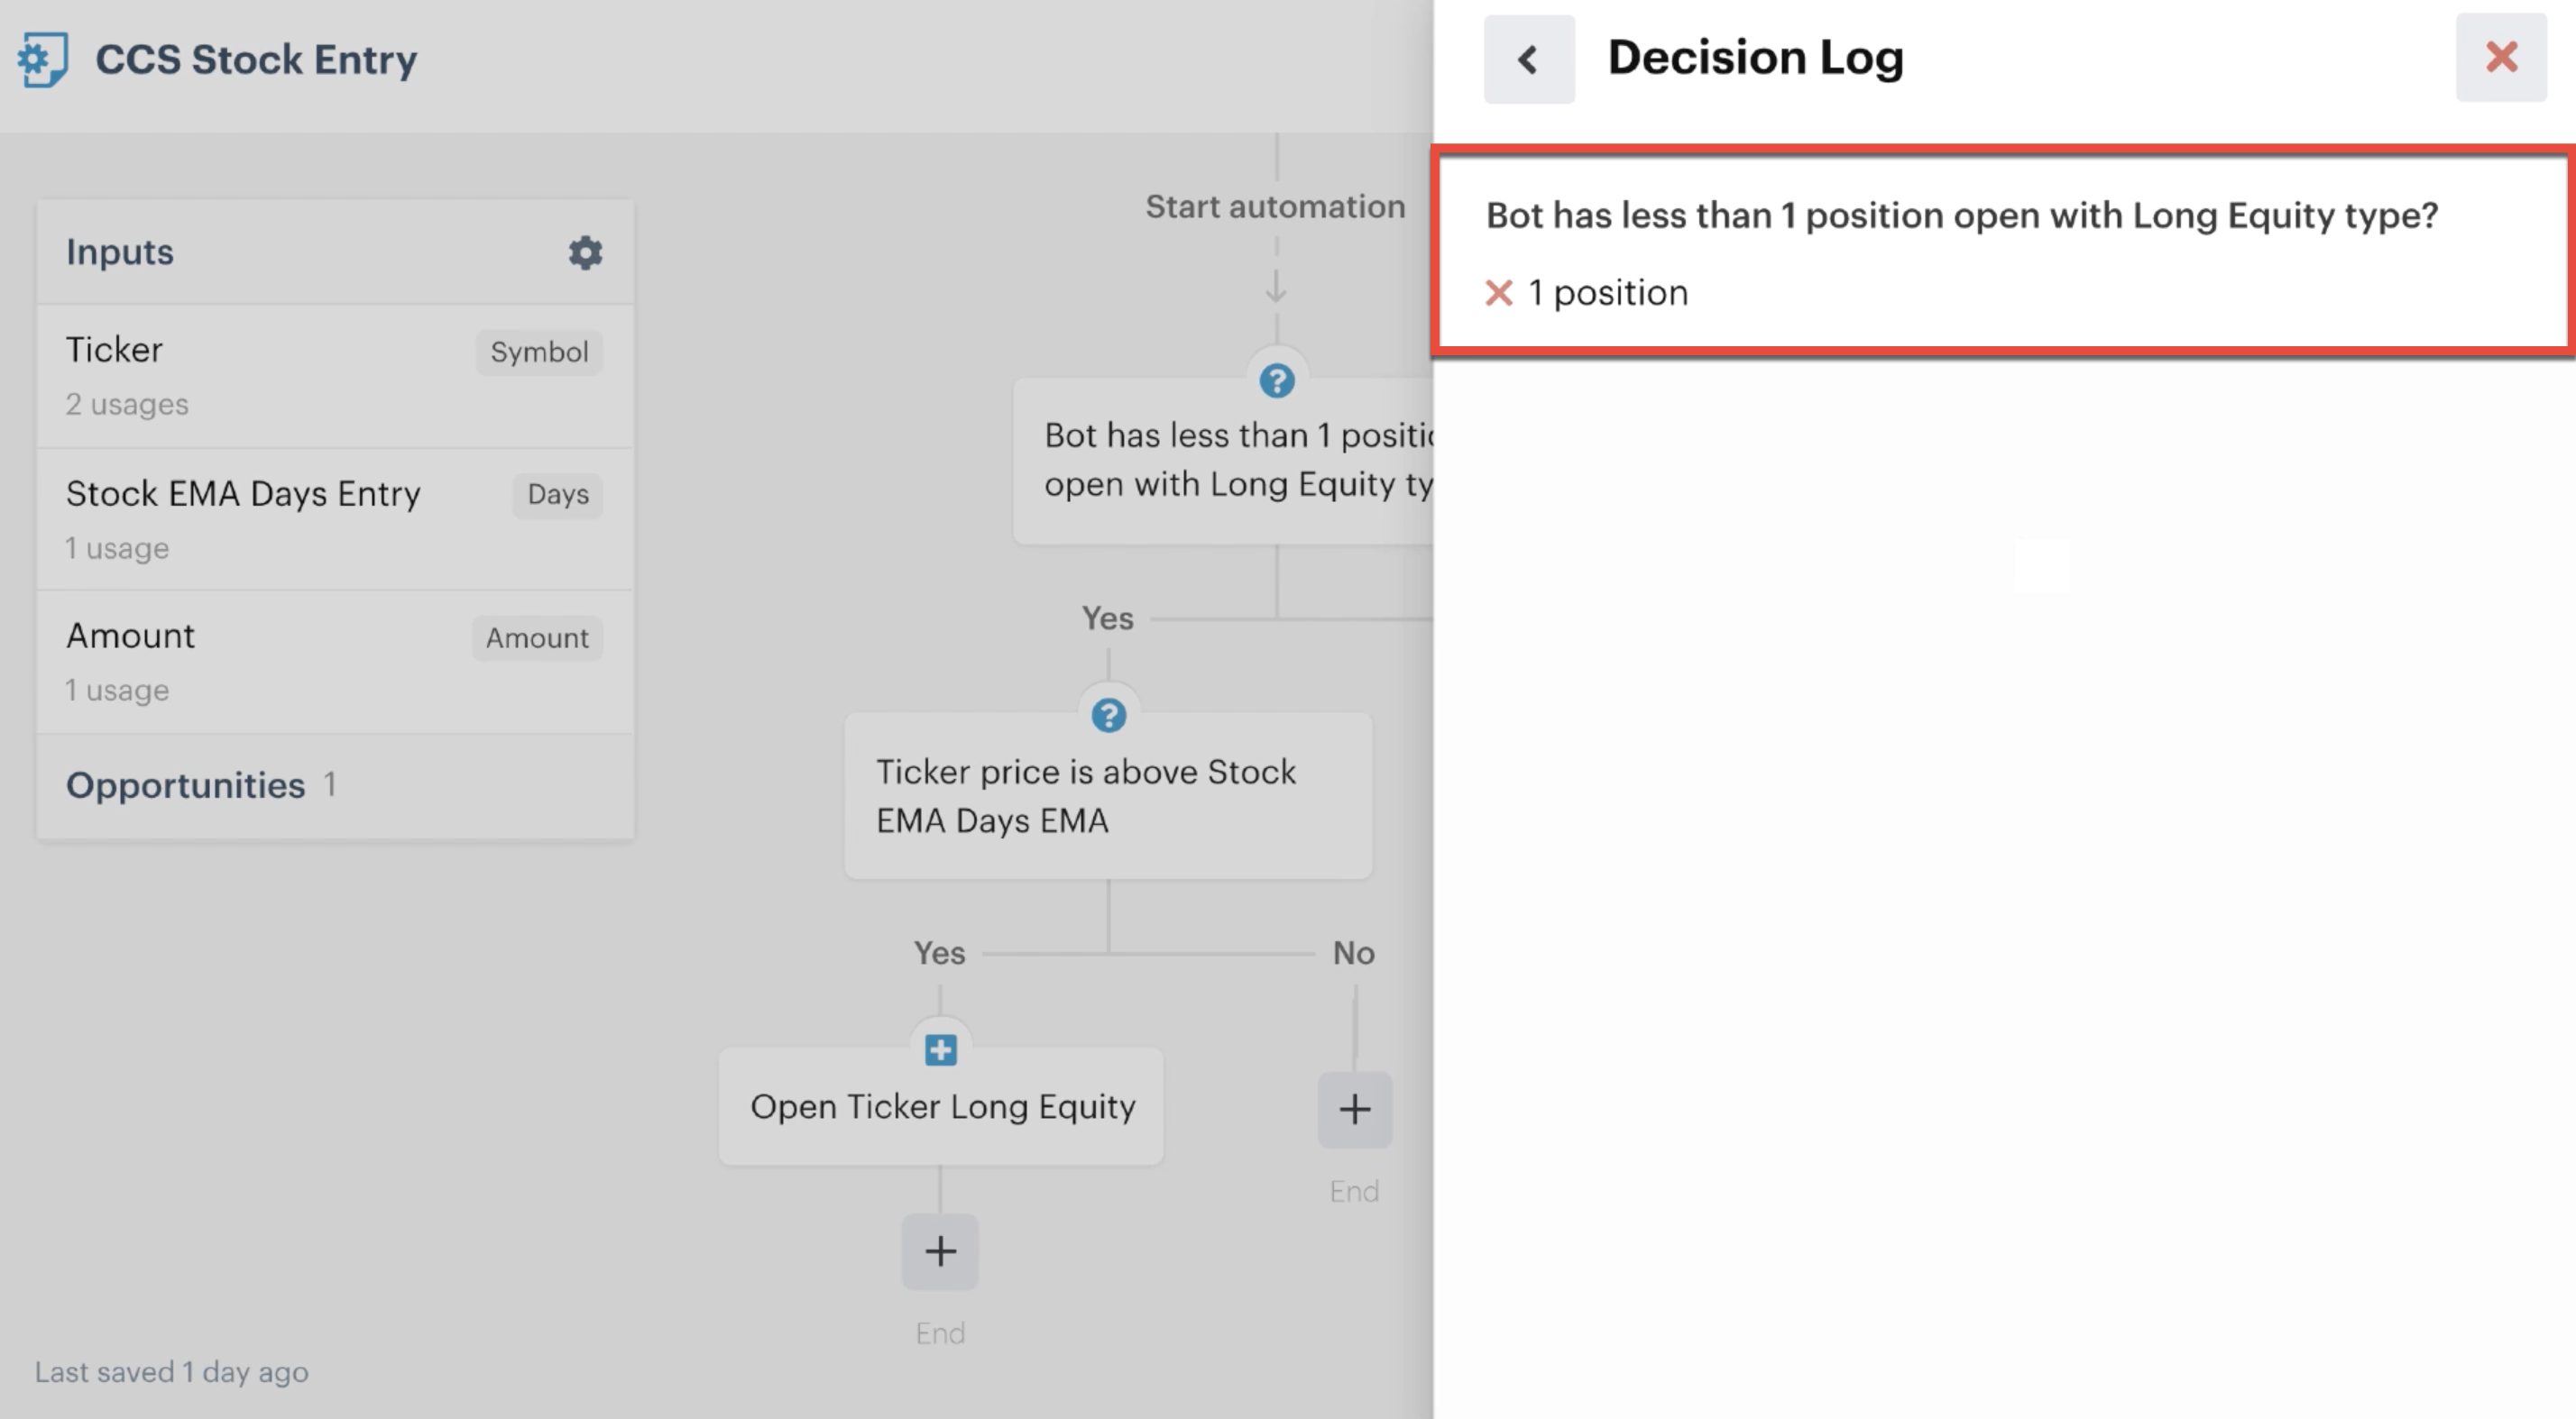This screenshot has width=2576, height=1419.
Task: Add a step below Open Ticker Long Equity
Action: tap(940, 1251)
